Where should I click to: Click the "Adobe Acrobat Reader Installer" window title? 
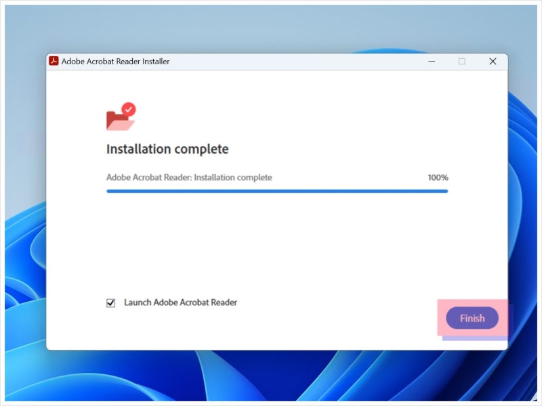(x=115, y=62)
